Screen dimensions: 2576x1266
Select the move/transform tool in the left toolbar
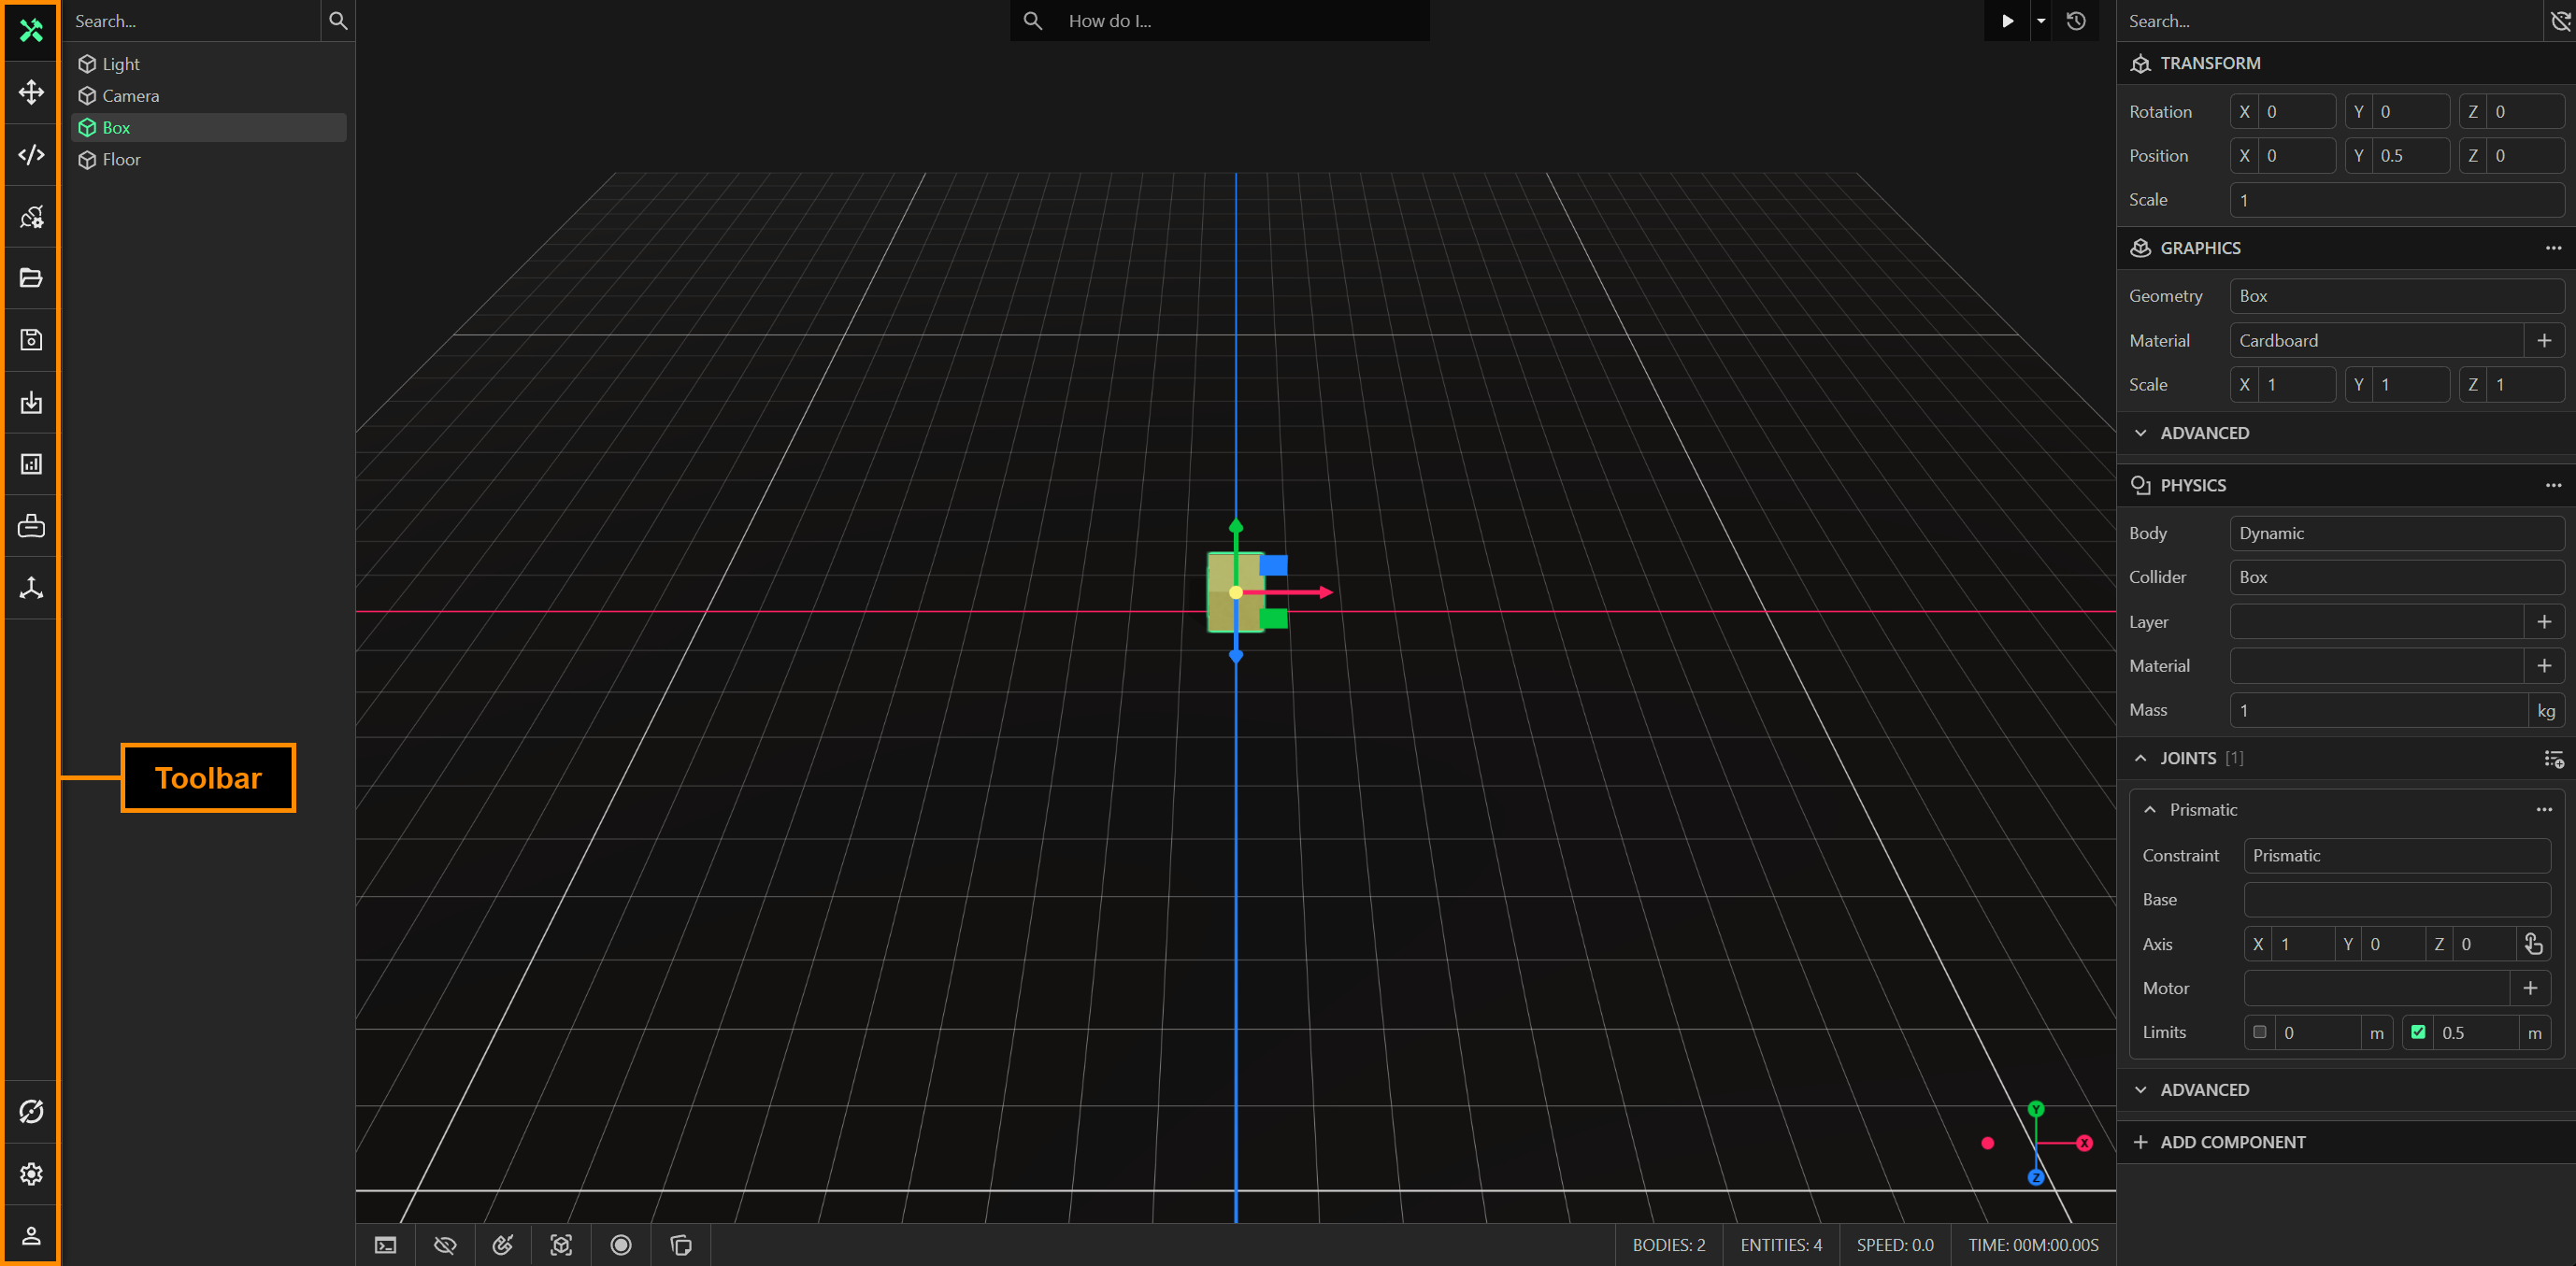click(31, 92)
